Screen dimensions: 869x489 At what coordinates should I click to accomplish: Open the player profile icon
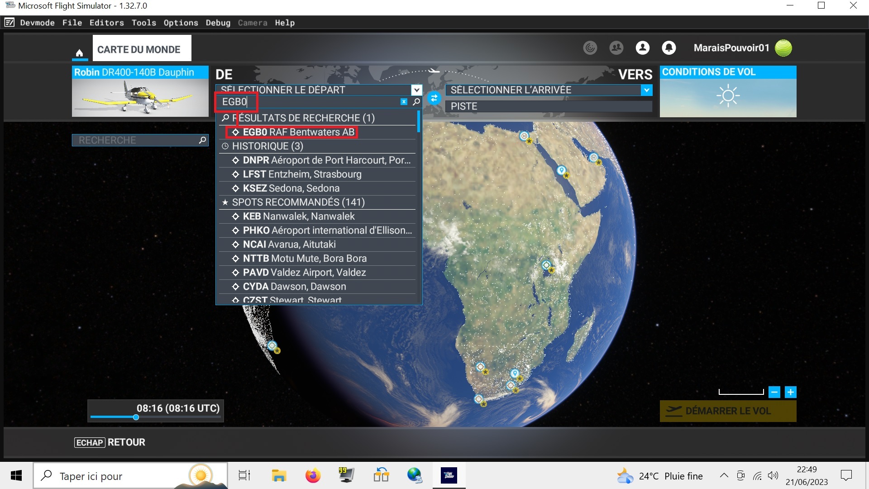pos(642,48)
